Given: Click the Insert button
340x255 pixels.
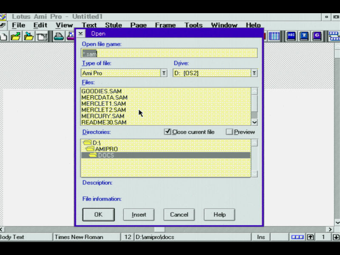Looking at the screenshot, I should tap(139, 215).
